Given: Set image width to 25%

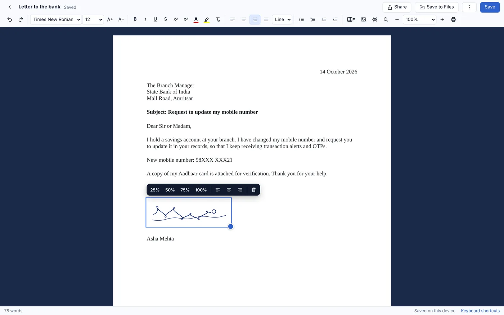Looking at the screenshot, I should [x=155, y=190].
